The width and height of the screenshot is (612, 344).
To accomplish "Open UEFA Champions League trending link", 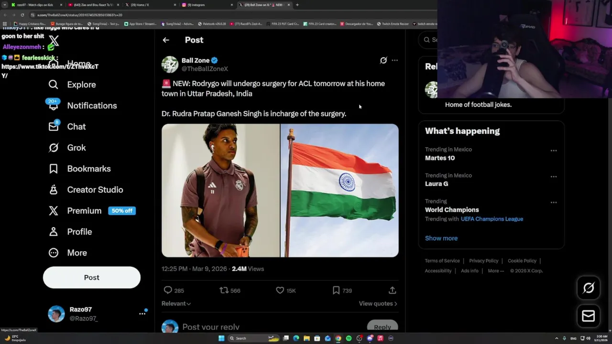I will 492,219.
